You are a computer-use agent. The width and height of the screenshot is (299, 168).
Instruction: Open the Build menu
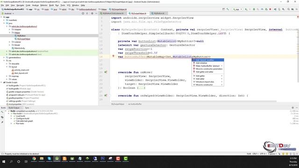(51, 5)
